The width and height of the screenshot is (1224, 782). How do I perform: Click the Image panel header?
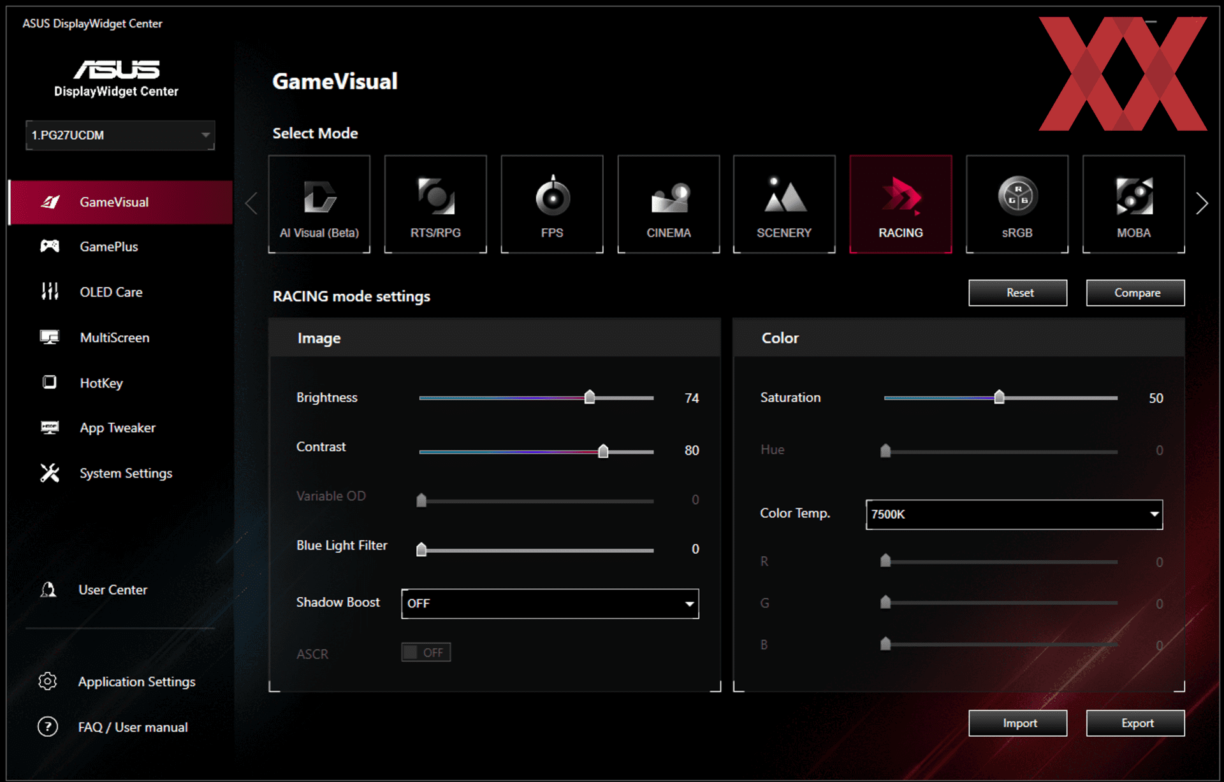[x=495, y=338]
